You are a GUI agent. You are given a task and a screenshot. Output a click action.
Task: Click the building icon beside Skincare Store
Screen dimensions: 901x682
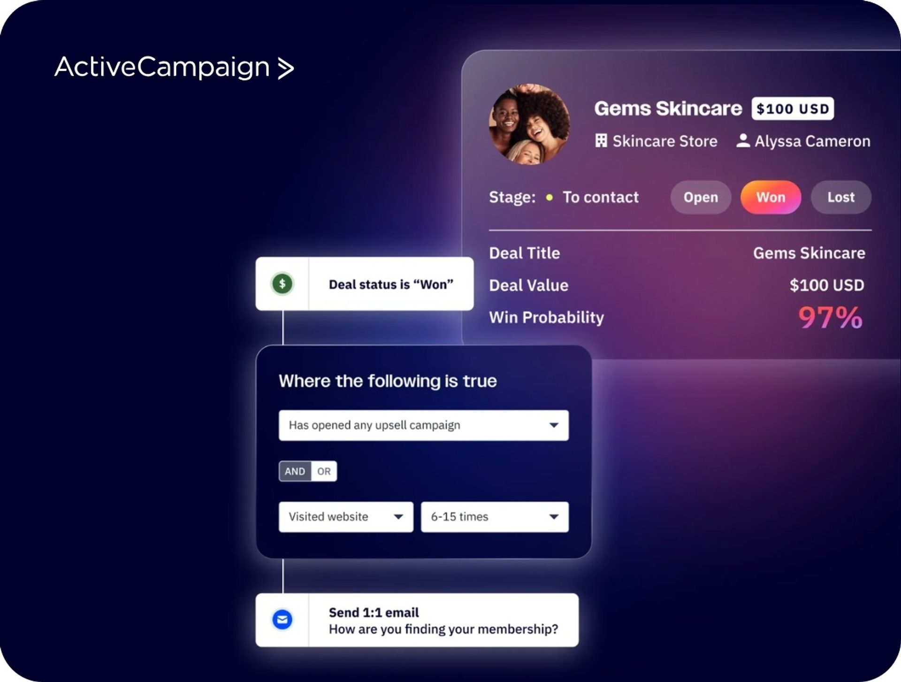point(601,140)
